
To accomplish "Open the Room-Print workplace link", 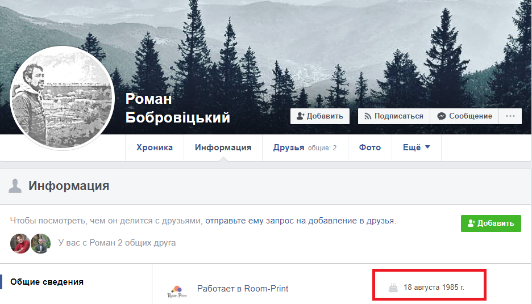I will tap(266, 289).
